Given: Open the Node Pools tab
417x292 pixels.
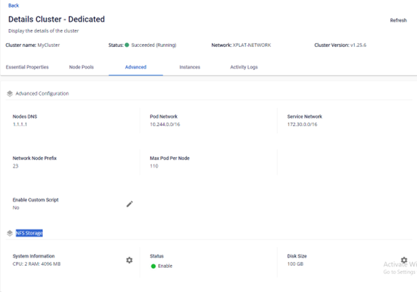Looking at the screenshot, I should (81, 67).
